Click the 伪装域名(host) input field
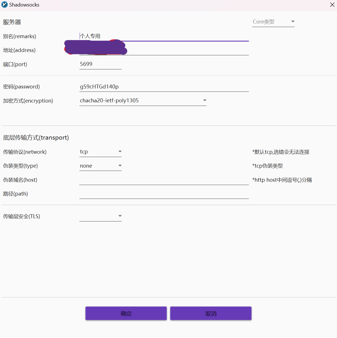This screenshot has width=337, height=338. pos(164,180)
